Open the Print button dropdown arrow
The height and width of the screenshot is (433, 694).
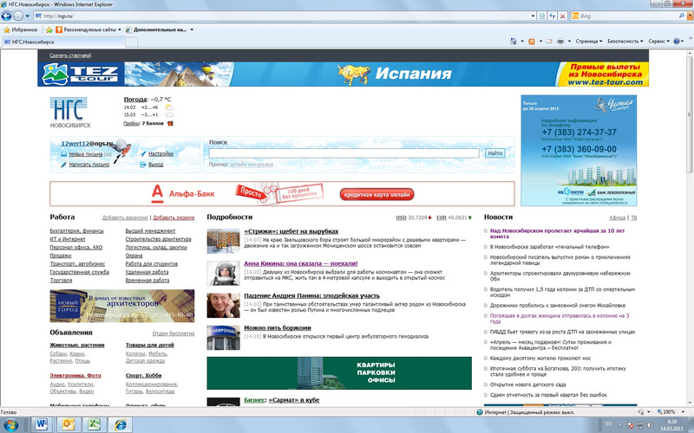coord(569,41)
